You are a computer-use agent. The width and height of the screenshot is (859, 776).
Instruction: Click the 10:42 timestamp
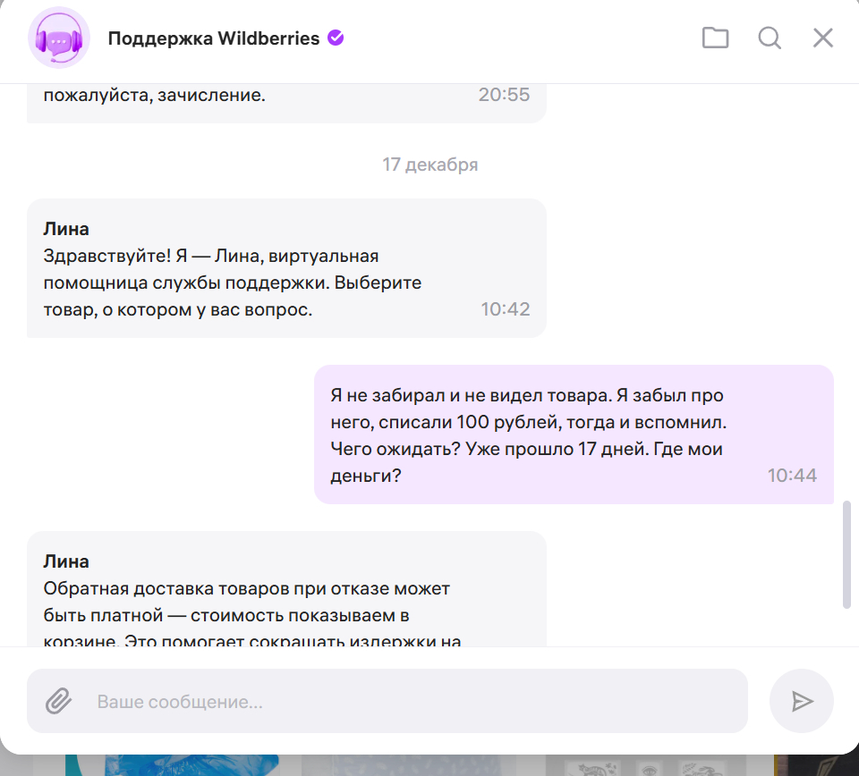point(505,309)
